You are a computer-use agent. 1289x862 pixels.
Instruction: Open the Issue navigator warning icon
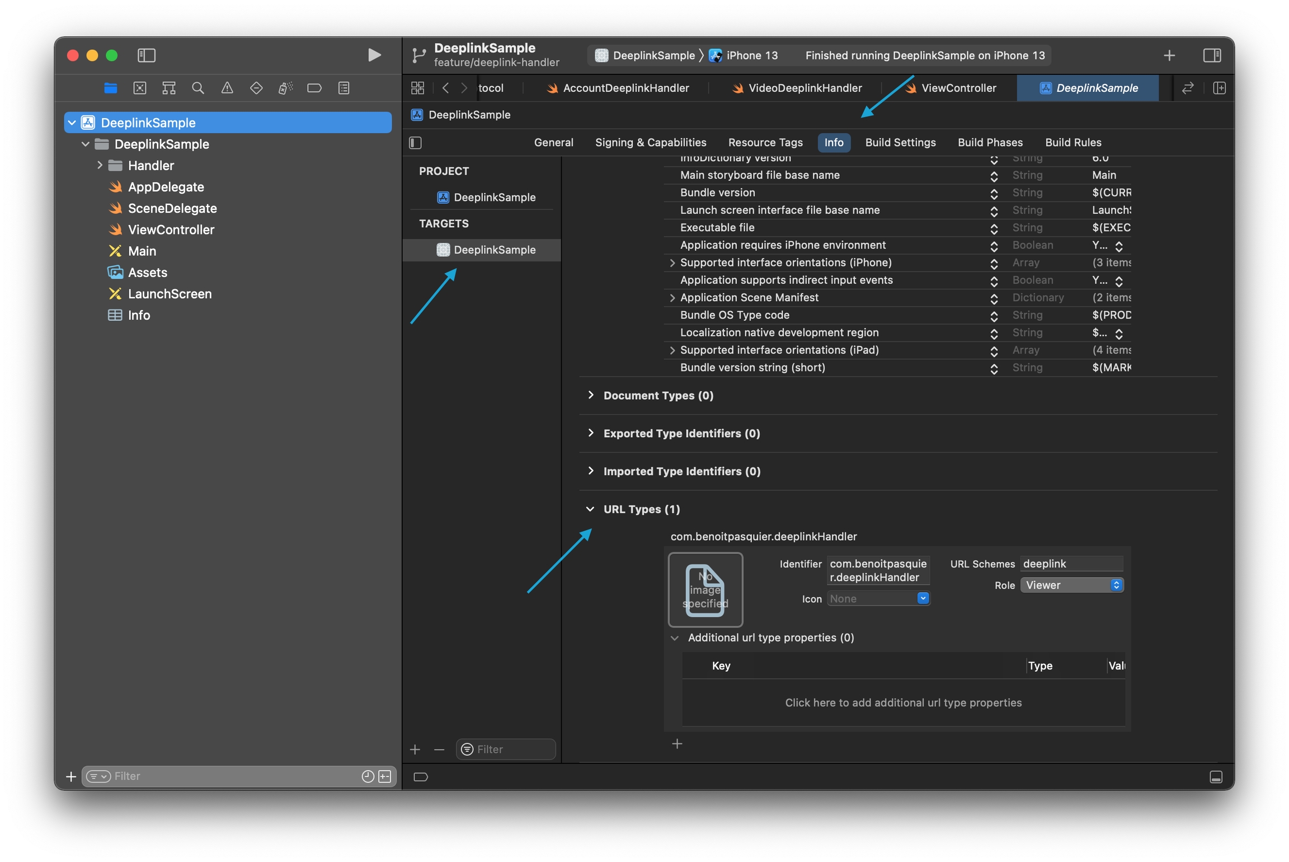(227, 88)
